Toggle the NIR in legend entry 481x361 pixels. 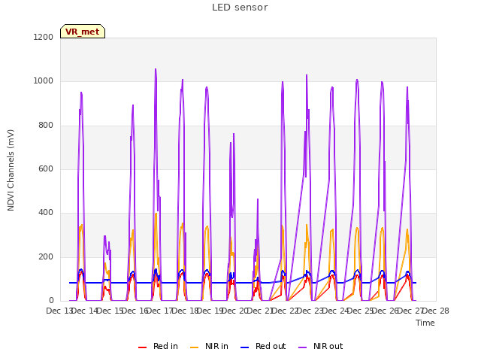209,346
